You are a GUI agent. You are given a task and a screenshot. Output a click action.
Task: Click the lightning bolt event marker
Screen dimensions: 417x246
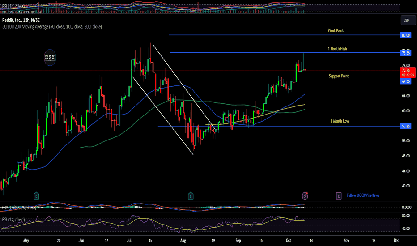tap(305, 196)
